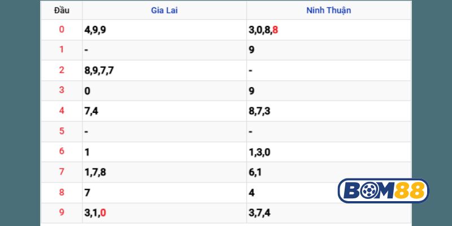Select row header 5 in Đầu column
The width and height of the screenshot is (452, 226).
[x=62, y=132]
